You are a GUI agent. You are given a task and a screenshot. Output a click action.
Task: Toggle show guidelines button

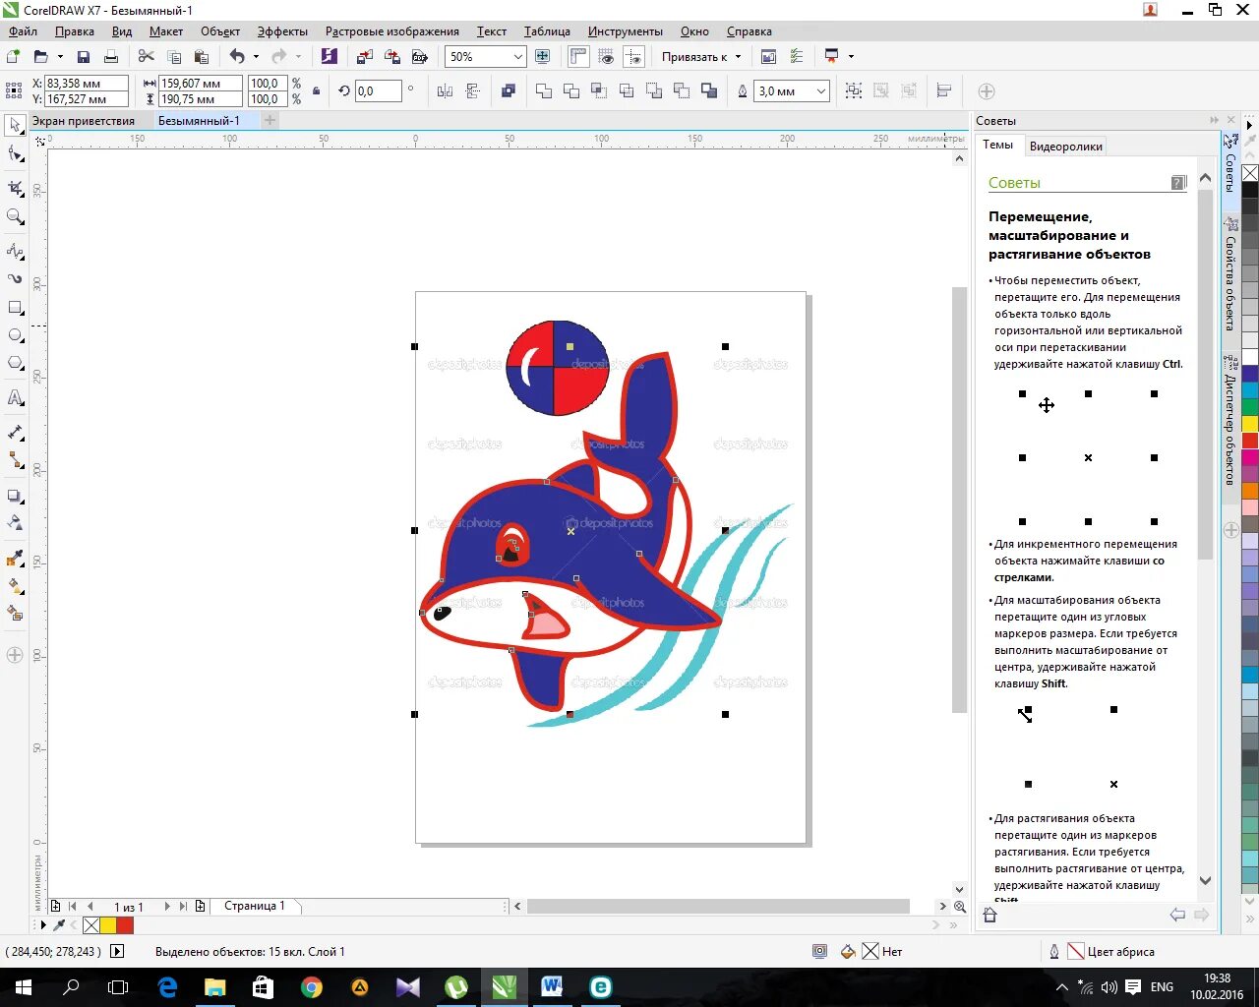634,57
